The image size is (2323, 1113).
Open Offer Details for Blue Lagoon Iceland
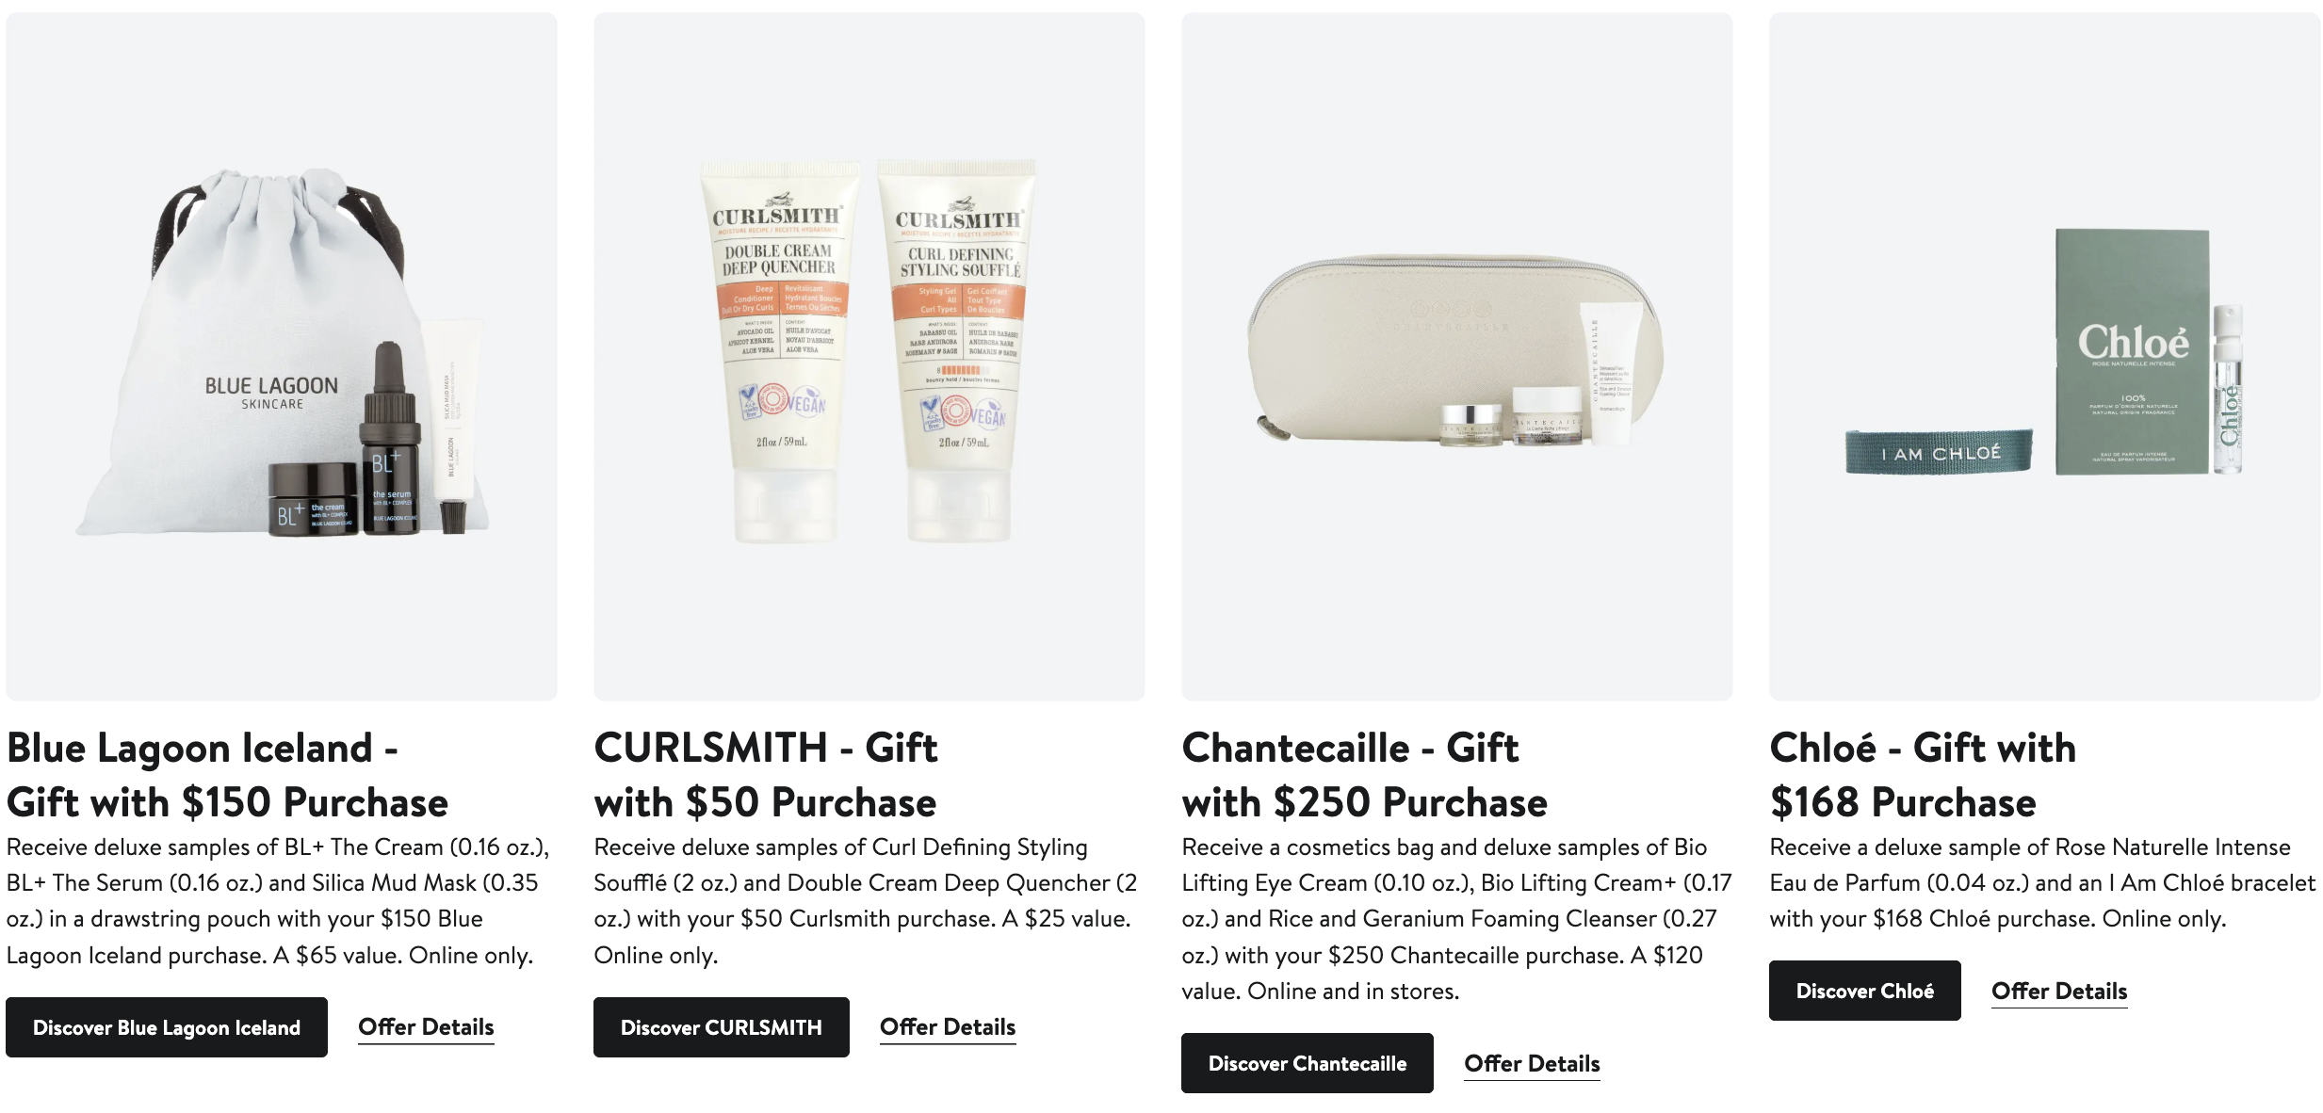pyautogui.click(x=426, y=1027)
